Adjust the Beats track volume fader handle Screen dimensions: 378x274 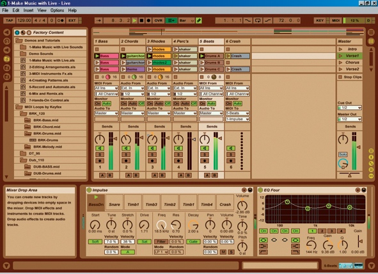pos(220,138)
